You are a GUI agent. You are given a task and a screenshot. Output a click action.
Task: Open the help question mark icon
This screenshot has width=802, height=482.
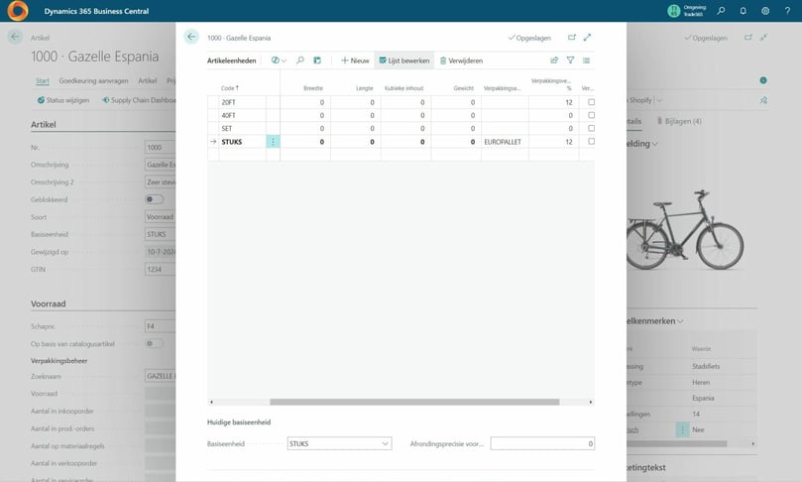click(787, 11)
